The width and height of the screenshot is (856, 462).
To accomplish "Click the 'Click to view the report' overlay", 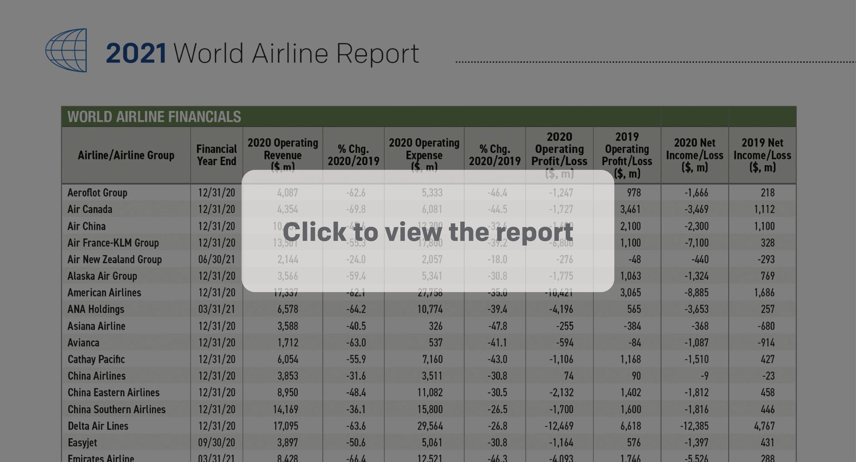I will 428,231.
